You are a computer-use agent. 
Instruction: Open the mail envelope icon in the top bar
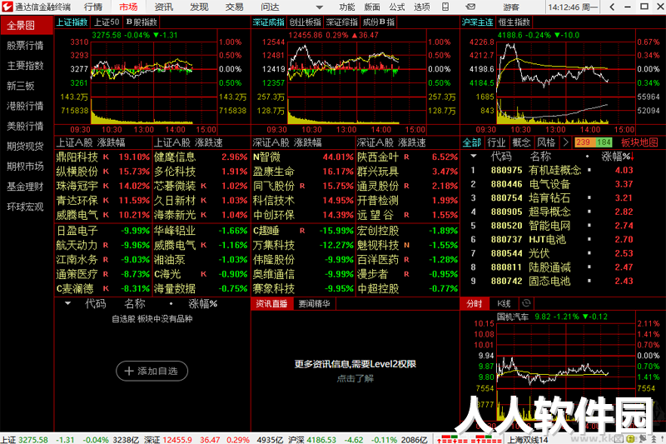pyautogui.click(x=470, y=7)
